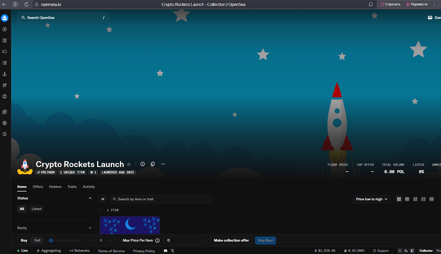Open the three-dot more options menu
The width and height of the screenshot is (441, 254).
pos(163,164)
